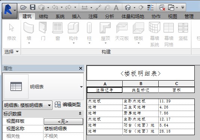Toggle the Thin Lines icon

[x=150, y=8]
